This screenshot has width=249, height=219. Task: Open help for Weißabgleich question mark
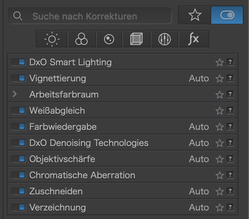click(230, 110)
